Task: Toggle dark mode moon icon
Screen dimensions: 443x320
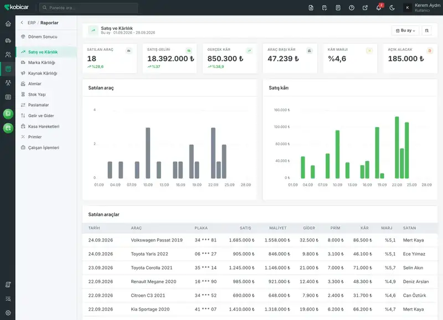Action: [x=392, y=8]
